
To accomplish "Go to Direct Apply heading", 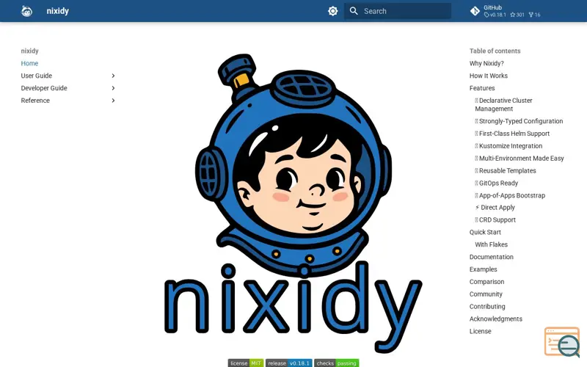I will [495, 207].
